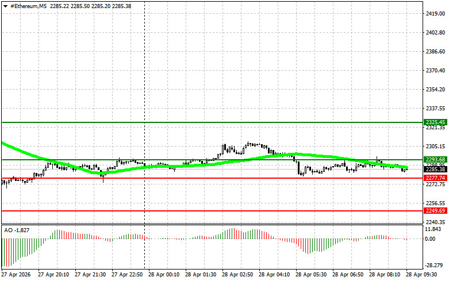Select the #Ethereum,M5 chart title text
Viewport: 449px width, 281px height.
(x=29, y=6)
